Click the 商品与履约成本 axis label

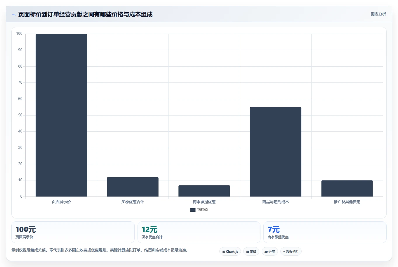pyautogui.click(x=276, y=202)
